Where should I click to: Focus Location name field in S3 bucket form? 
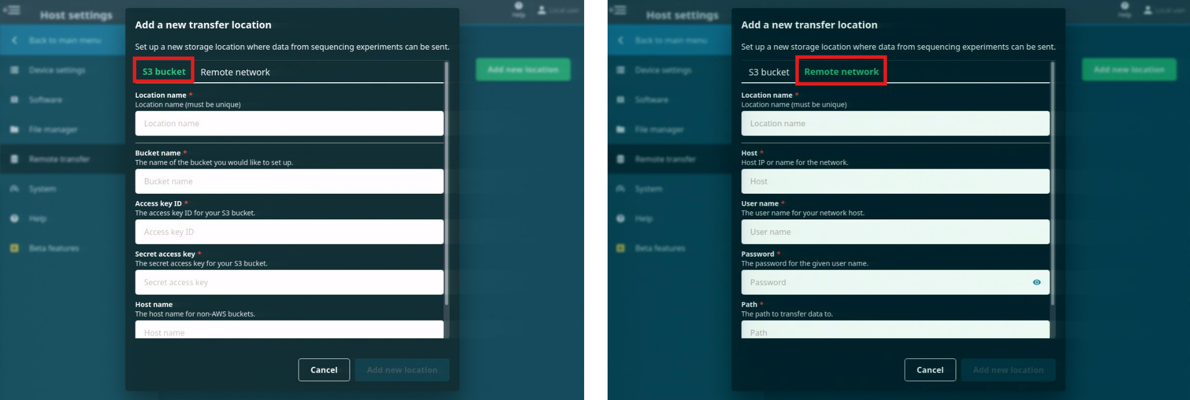point(289,123)
